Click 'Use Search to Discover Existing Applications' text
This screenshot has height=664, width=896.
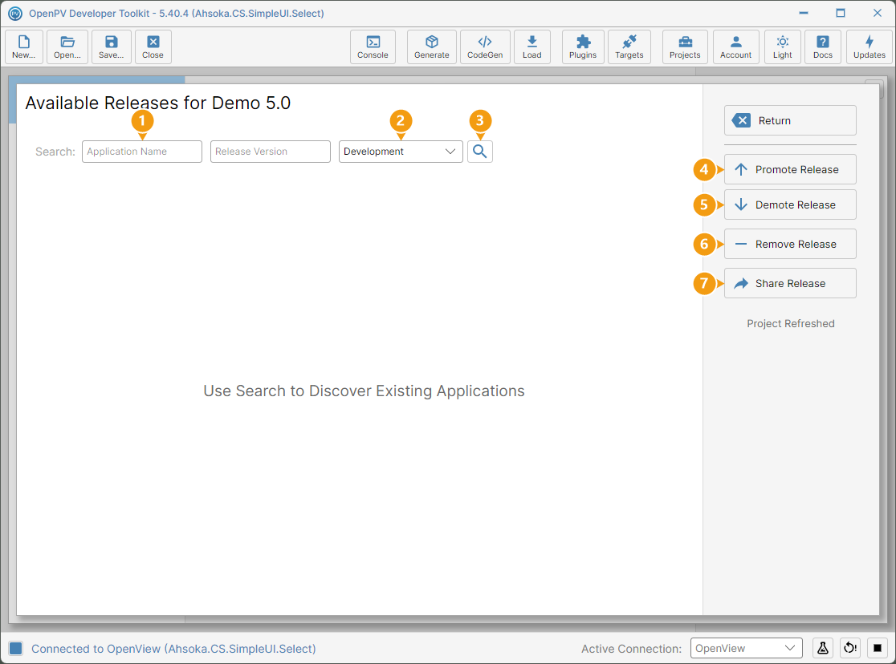click(x=364, y=391)
